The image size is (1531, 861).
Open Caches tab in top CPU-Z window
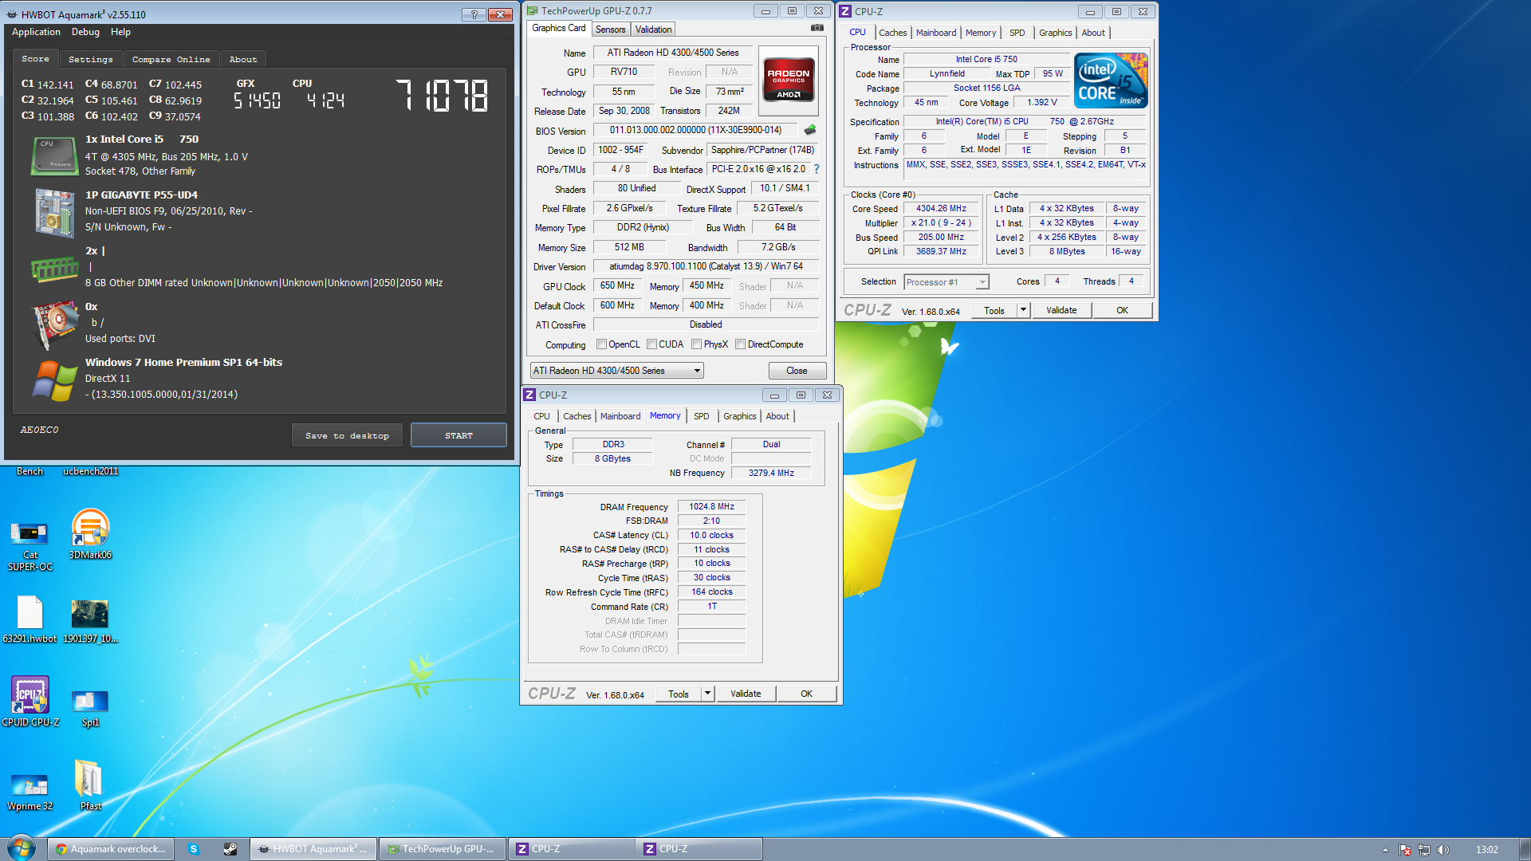point(892,33)
